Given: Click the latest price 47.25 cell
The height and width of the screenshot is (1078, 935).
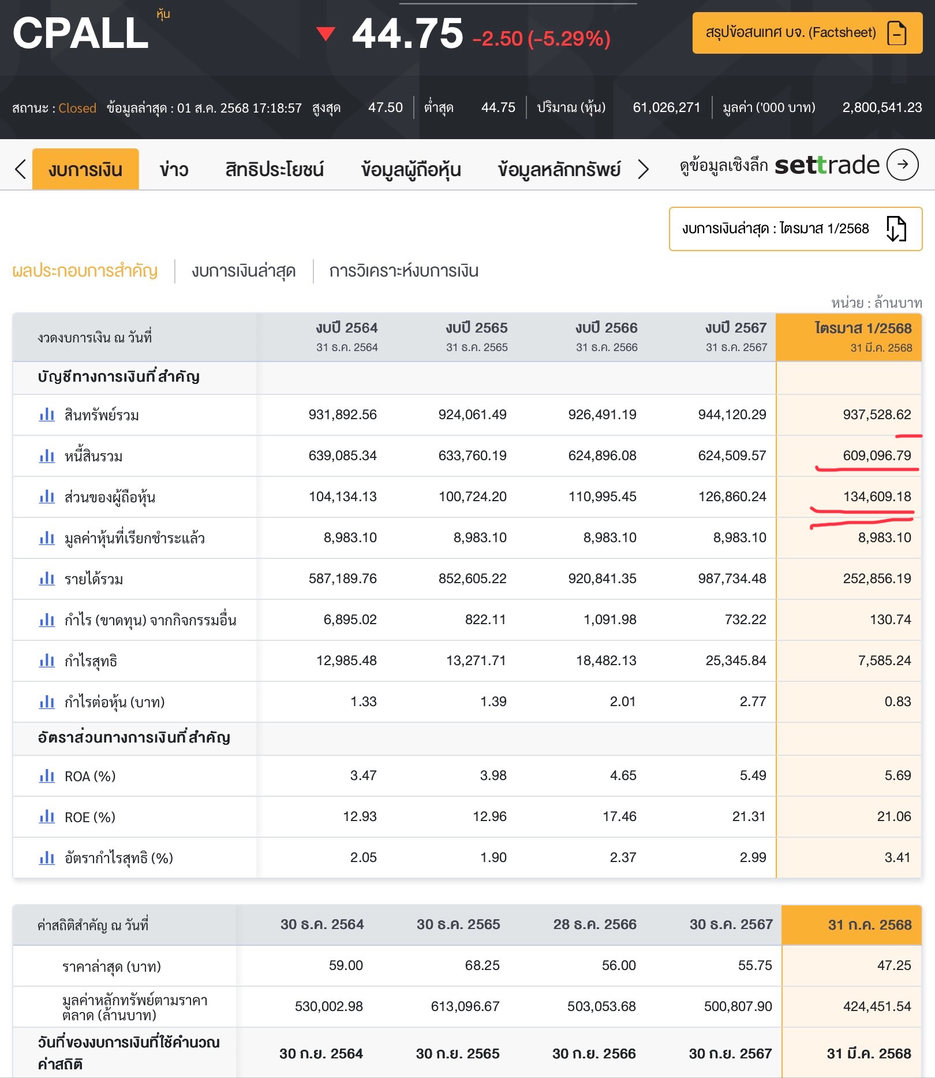Looking at the screenshot, I should (x=894, y=965).
